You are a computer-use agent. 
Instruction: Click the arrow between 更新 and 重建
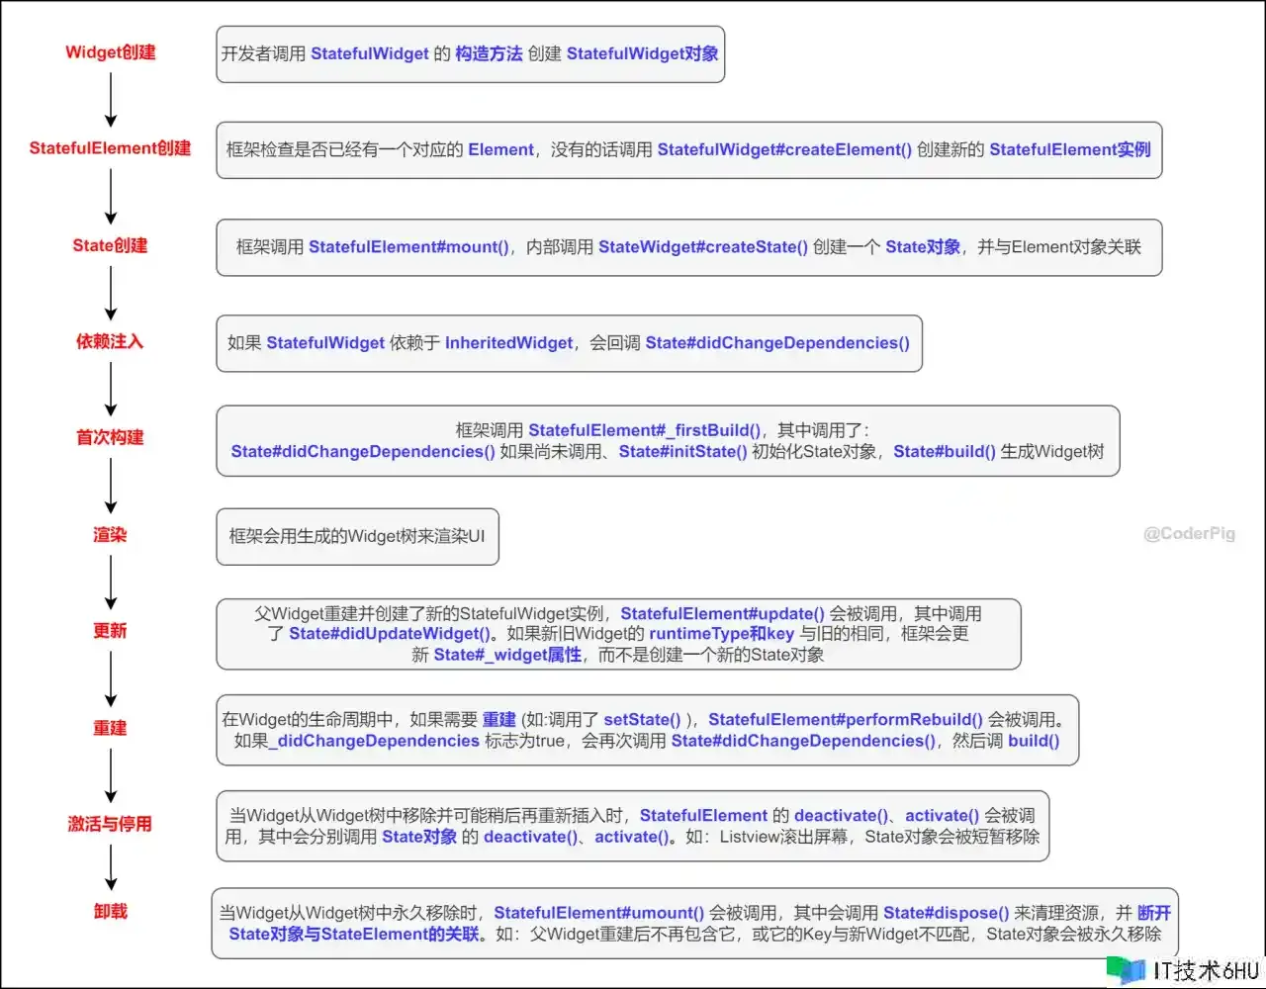point(111,679)
